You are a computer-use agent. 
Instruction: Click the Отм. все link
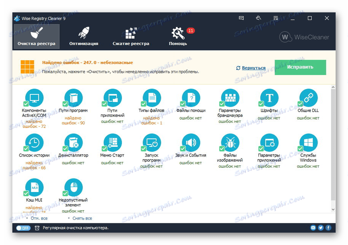(x=39, y=218)
